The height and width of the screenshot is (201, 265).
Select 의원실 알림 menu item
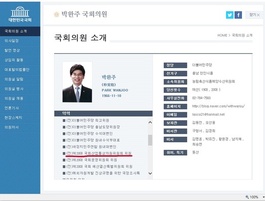[x=14, y=79]
